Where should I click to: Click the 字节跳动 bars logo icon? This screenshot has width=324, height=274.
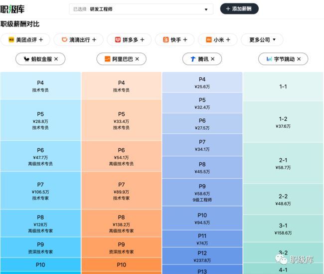tap(269, 59)
